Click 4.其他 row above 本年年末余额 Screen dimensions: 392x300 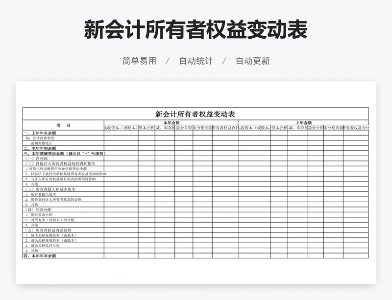[31, 251]
